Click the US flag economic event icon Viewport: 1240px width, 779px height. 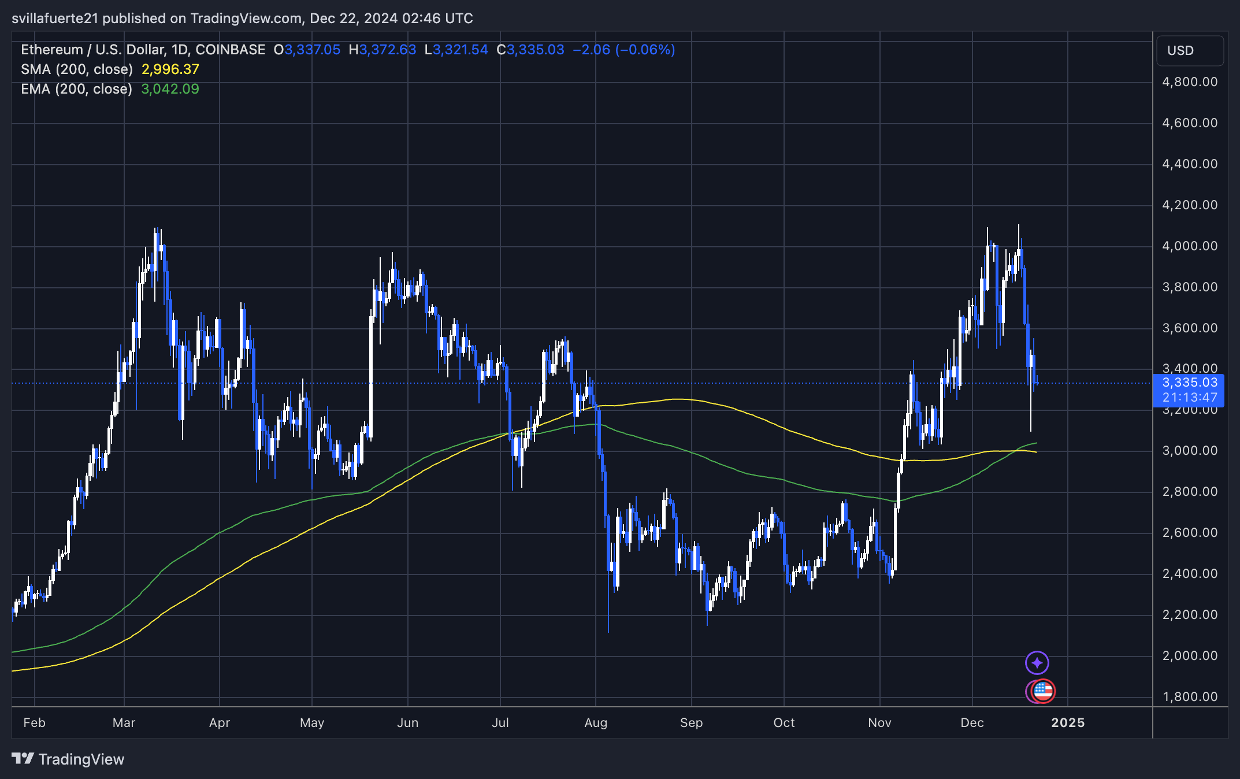tap(1043, 691)
